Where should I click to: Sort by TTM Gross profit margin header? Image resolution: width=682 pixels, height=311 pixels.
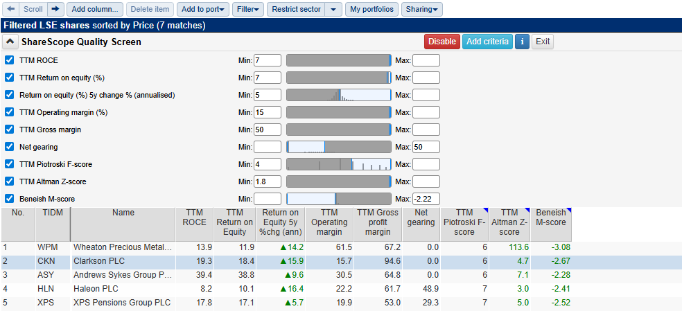378,224
